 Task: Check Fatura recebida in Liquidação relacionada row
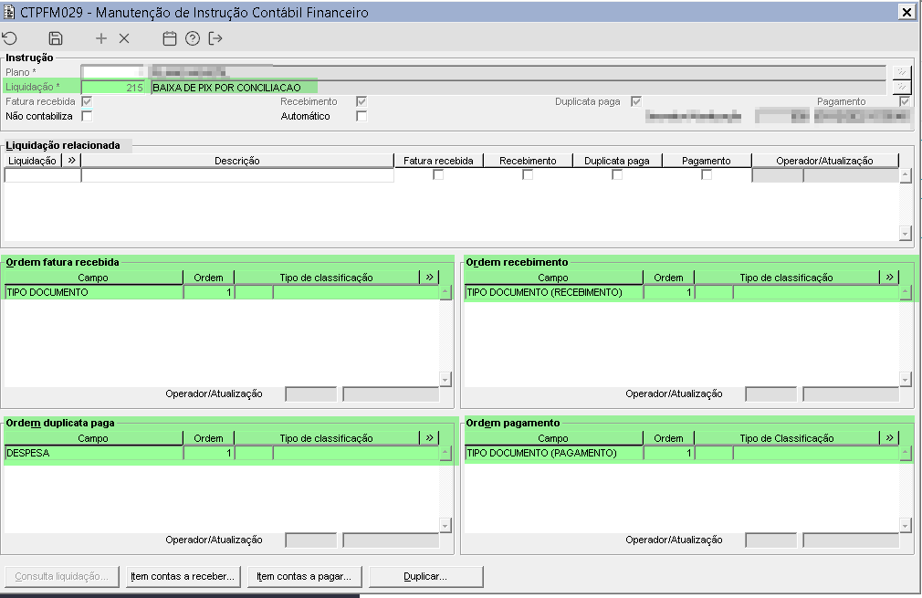tap(438, 174)
